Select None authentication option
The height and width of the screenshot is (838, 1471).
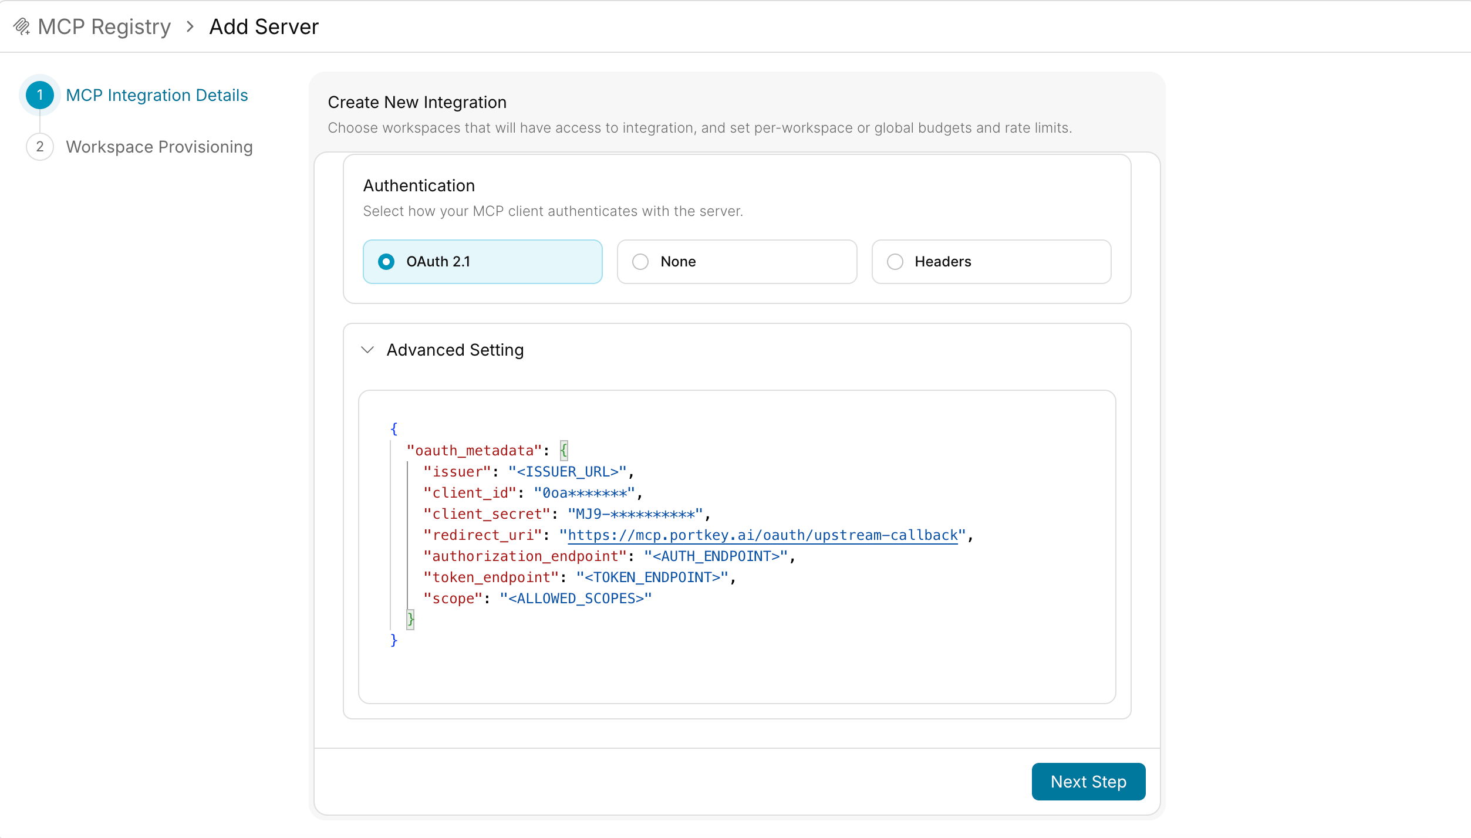[x=737, y=262]
